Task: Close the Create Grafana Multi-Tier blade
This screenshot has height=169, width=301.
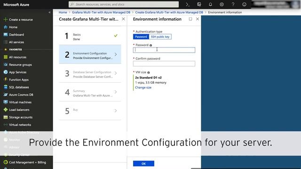Action: tap(123, 19)
